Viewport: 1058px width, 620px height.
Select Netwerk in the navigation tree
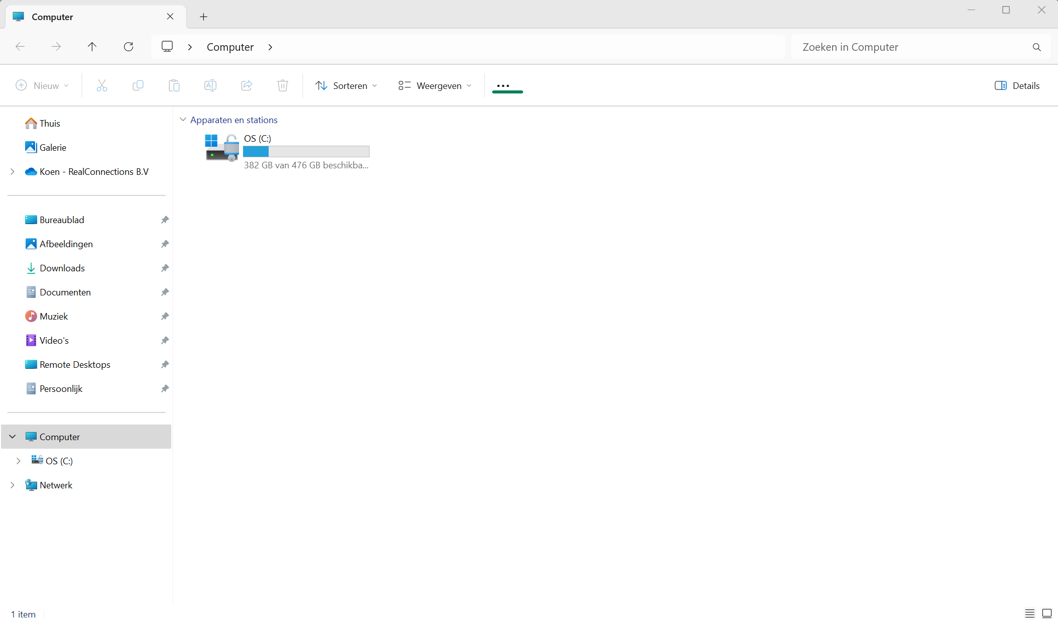(56, 485)
